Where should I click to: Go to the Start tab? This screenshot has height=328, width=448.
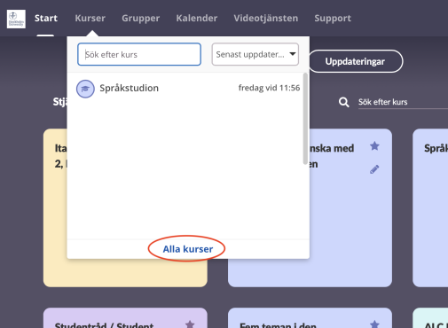46,19
